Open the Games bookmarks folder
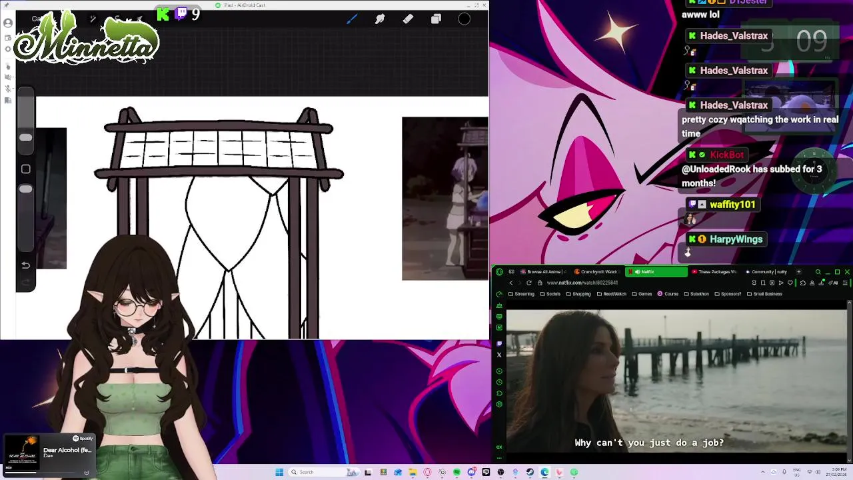This screenshot has height=480, width=853. [x=642, y=294]
